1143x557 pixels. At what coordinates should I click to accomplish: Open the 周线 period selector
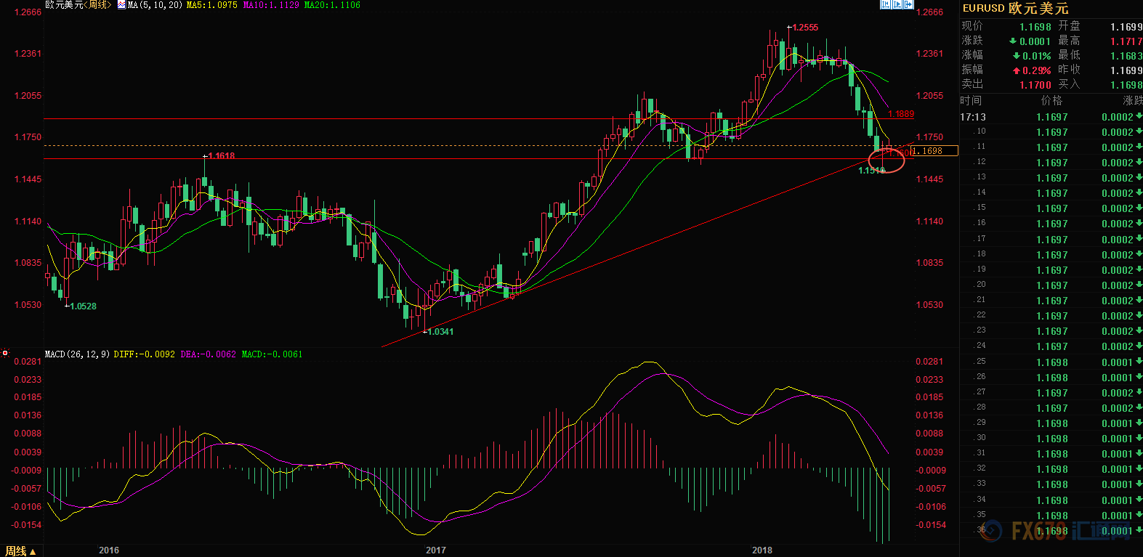point(20,551)
